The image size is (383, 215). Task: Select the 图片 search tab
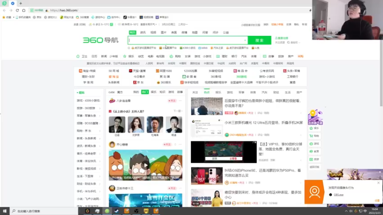tap(163, 32)
